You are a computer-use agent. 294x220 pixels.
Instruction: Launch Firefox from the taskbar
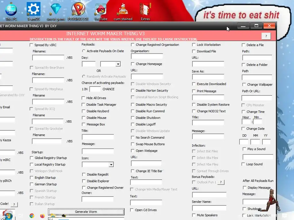click(x=42, y=216)
